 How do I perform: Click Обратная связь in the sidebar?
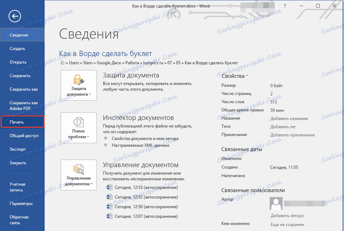coord(23,220)
